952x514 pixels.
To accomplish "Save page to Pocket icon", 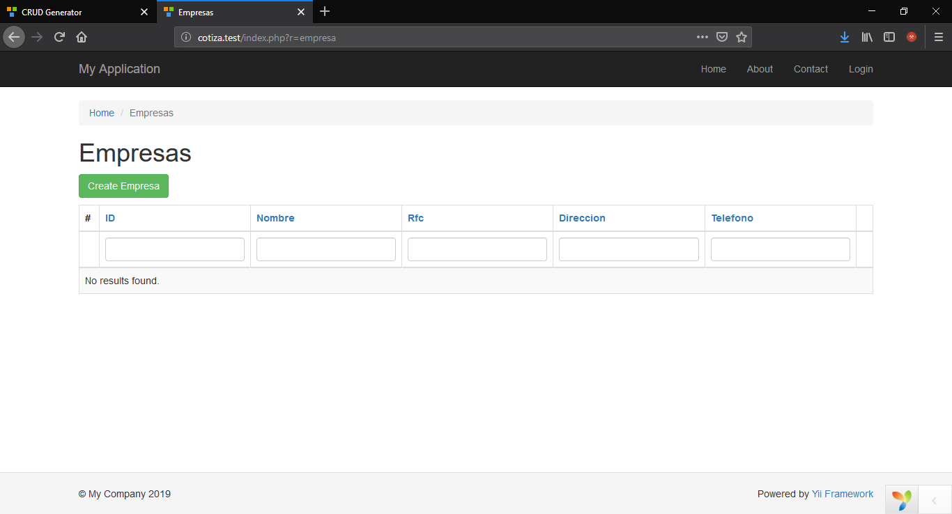I will [x=723, y=37].
